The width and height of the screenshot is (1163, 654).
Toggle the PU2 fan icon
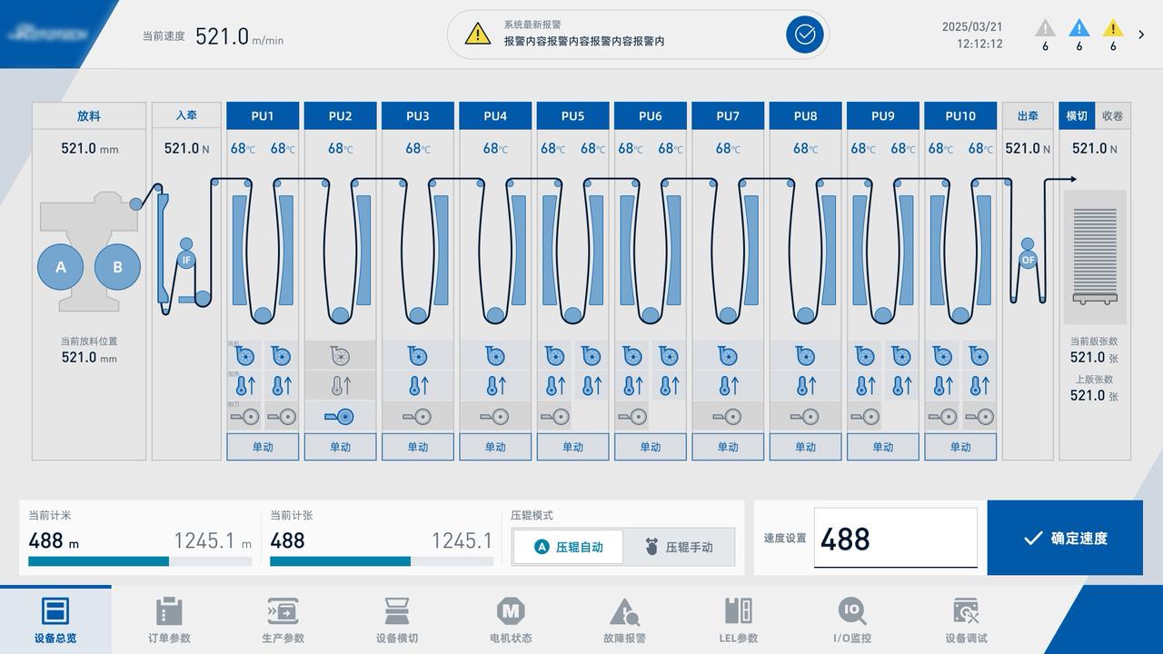(340, 356)
